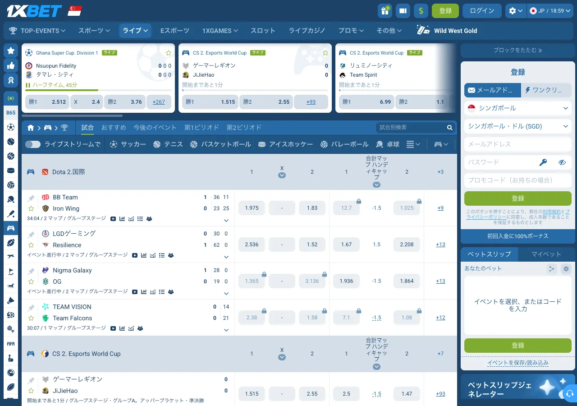
Task: Open video stream icon for TEAM VISION match
Action: coord(113,328)
